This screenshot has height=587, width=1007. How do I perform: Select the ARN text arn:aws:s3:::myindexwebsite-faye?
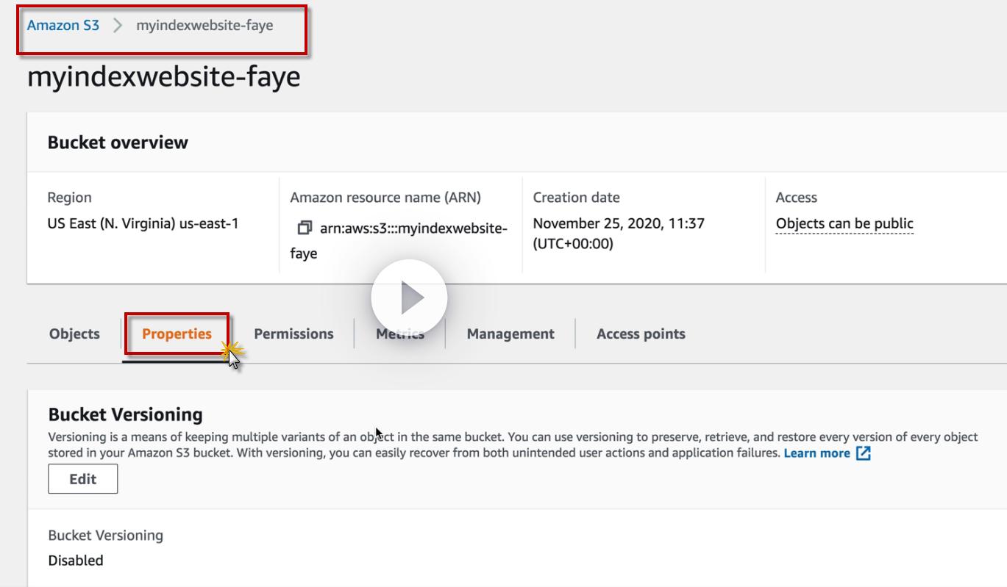pos(399,241)
